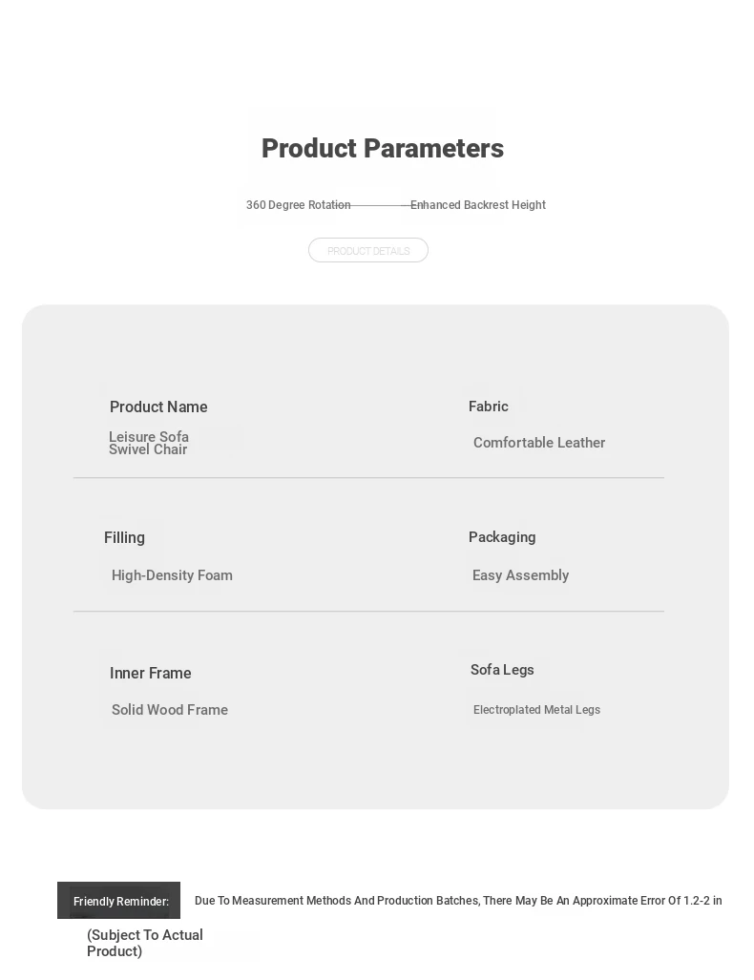The height and width of the screenshot is (980, 754).
Task: Click the measurement error disclaimer text
Action: (458, 901)
